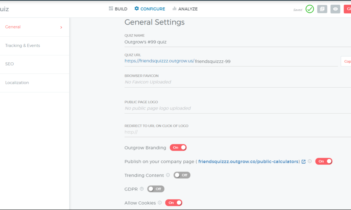This screenshot has width=351, height=210.
Task: Click help icon next to GDPR
Action: [142, 189]
